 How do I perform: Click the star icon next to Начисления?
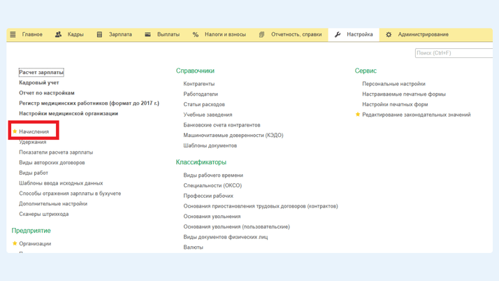[x=15, y=131]
